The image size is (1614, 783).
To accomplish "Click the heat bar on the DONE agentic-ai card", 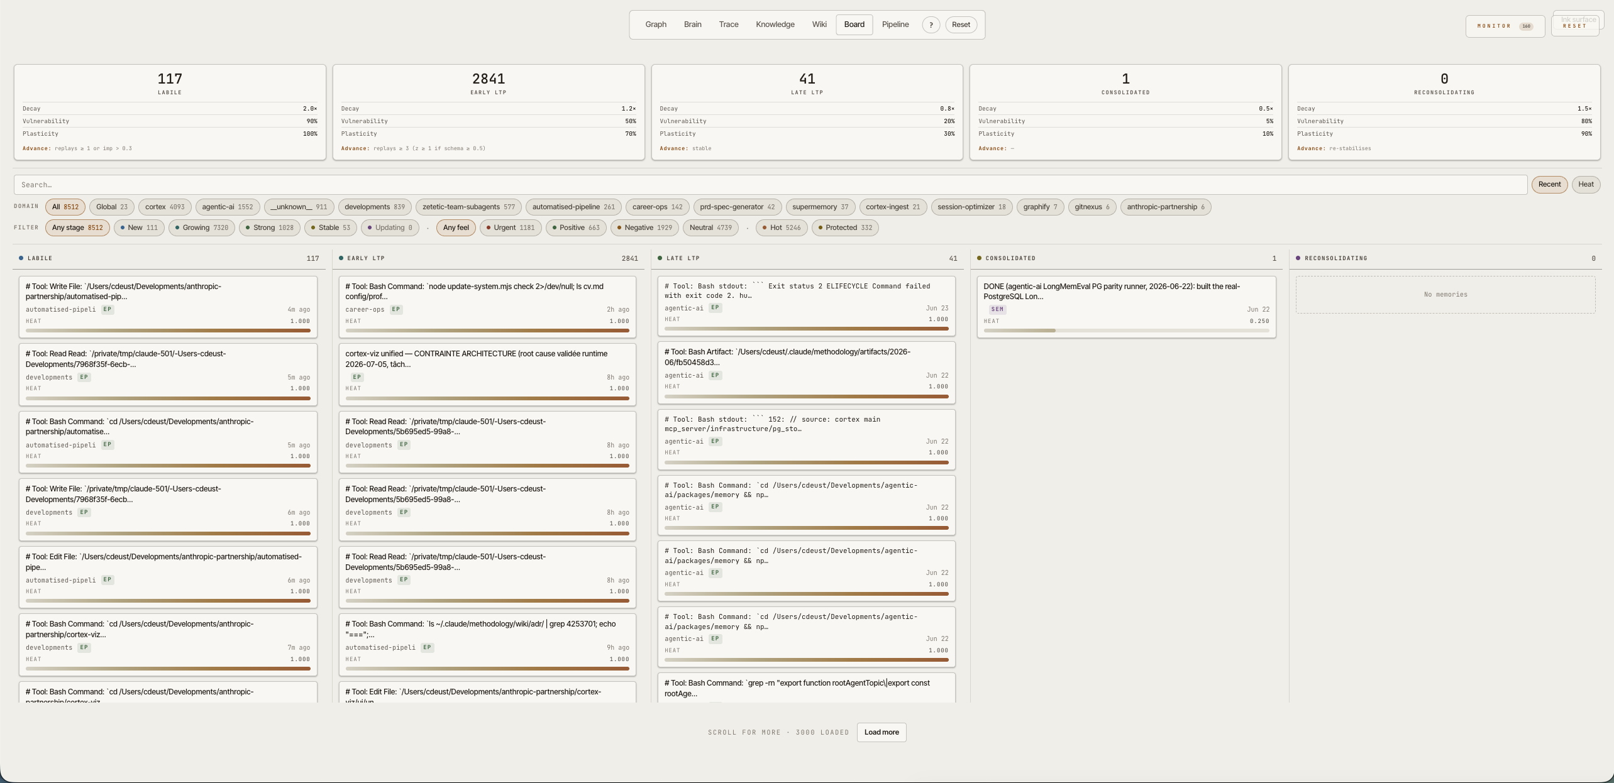I will 1126,331.
